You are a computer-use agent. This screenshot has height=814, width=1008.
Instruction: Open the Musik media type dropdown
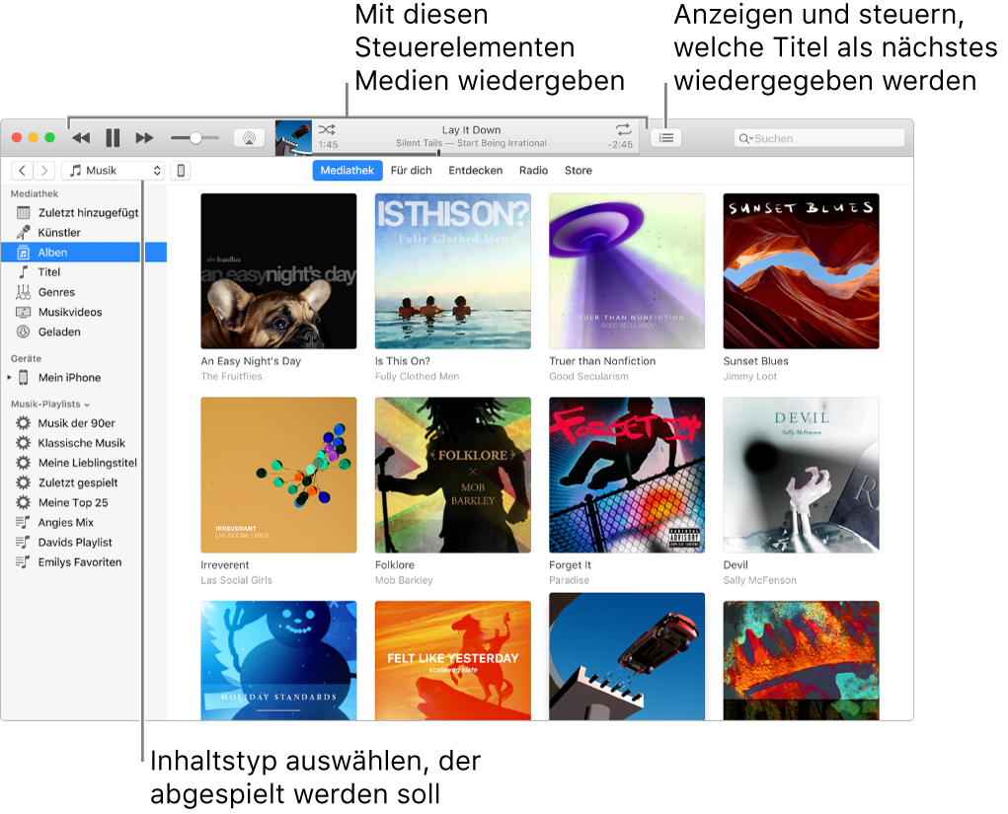click(114, 171)
